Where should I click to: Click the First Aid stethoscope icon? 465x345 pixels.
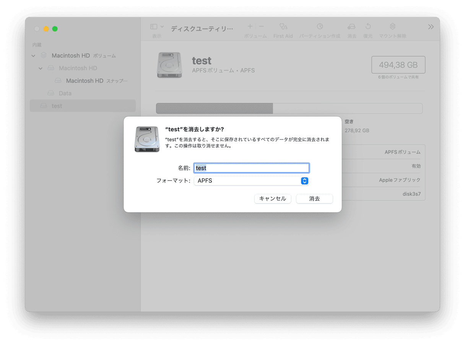click(283, 27)
